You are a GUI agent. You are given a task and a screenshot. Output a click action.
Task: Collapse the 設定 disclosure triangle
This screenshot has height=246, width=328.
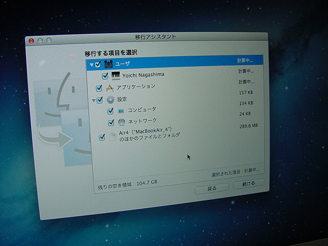coord(94,101)
